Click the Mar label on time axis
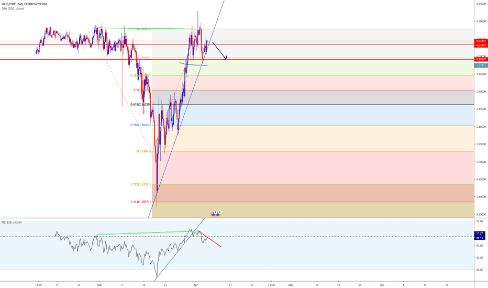This screenshot has height=288, width=488. pos(99,285)
